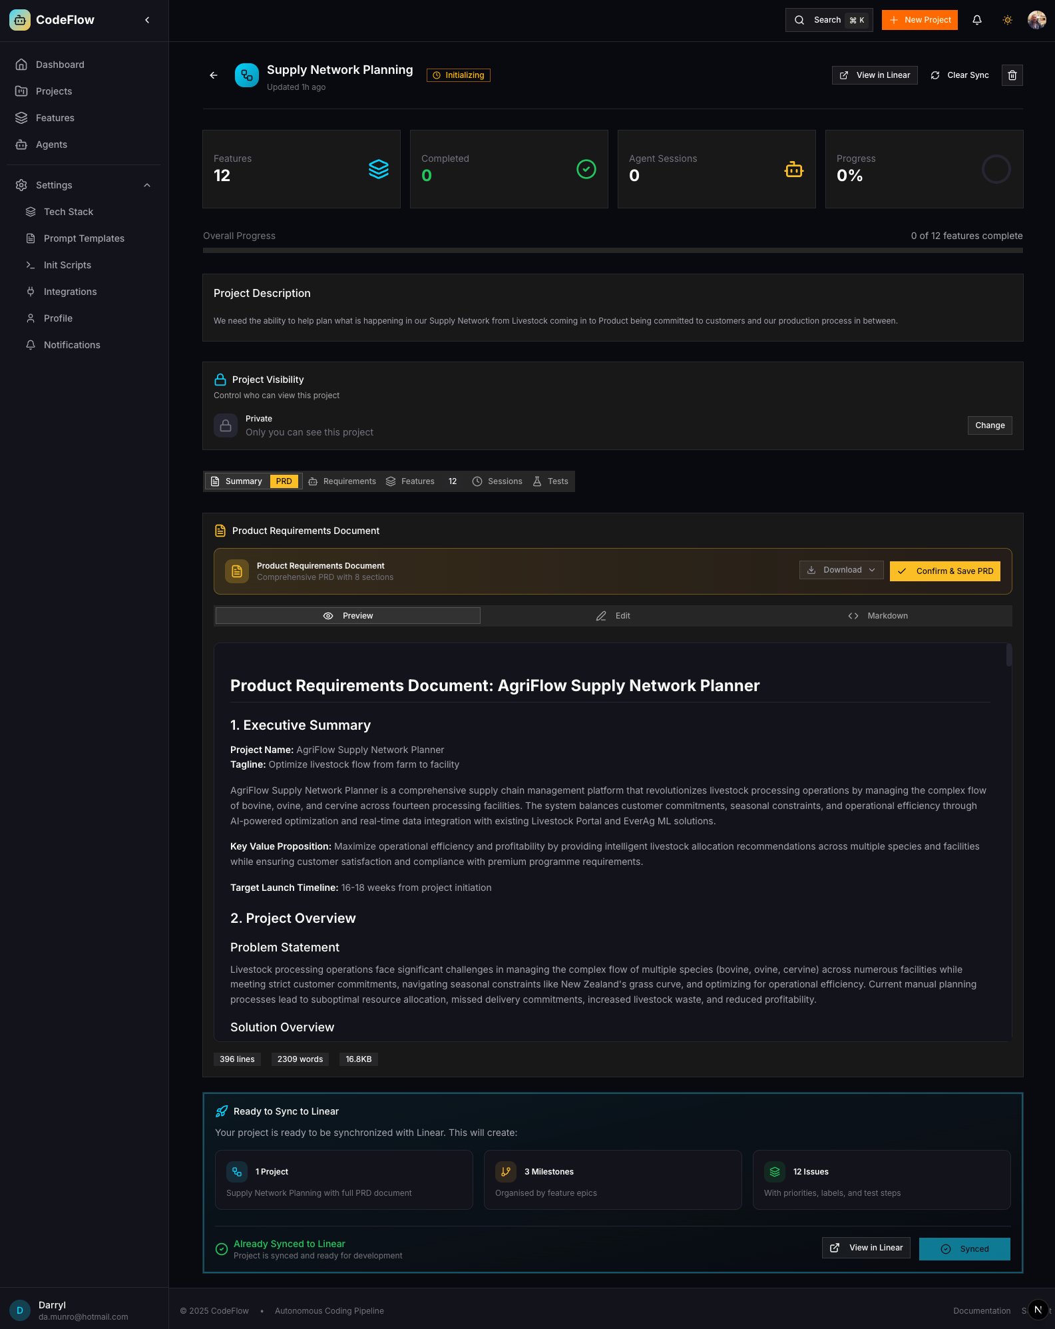Screen dimensions: 1055x1329
Task: Click the rocket icon near Ready to Sync
Action: 222,1111
